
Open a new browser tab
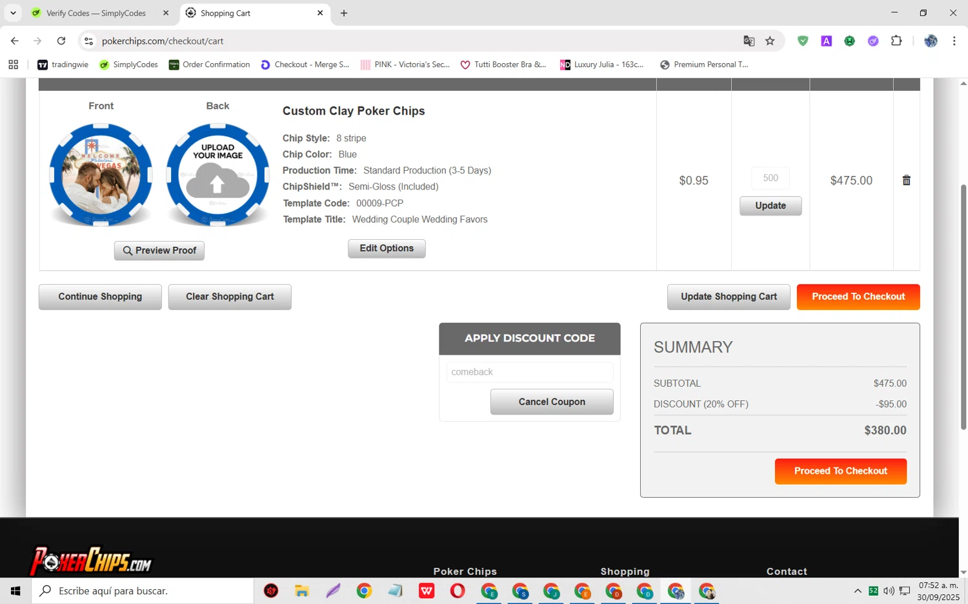[344, 13]
